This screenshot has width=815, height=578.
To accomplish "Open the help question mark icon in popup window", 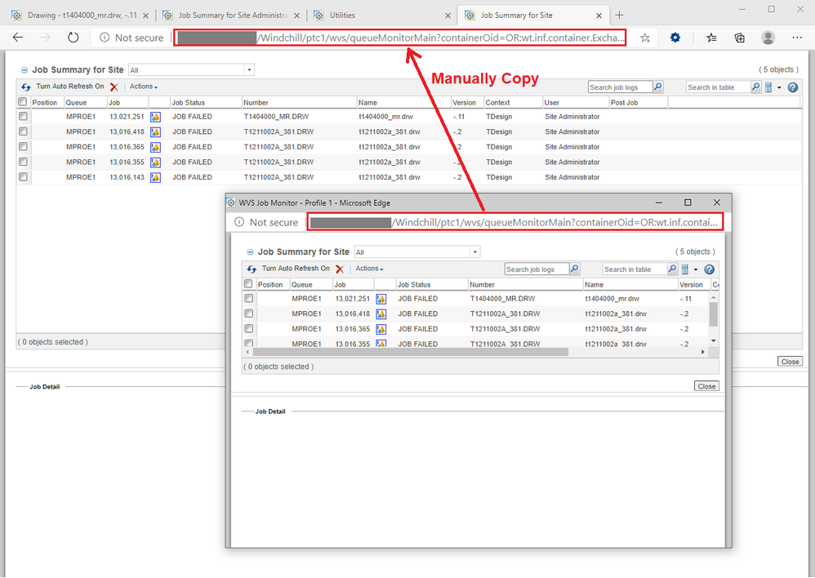I will 709,269.
